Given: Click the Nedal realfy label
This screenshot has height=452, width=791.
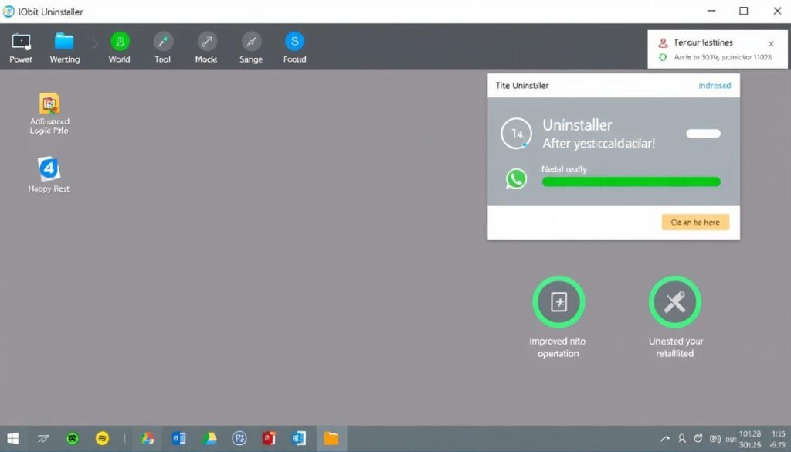Looking at the screenshot, I should [564, 169].
